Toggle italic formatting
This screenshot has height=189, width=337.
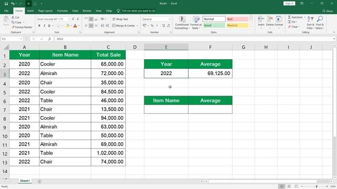[44, 26]
